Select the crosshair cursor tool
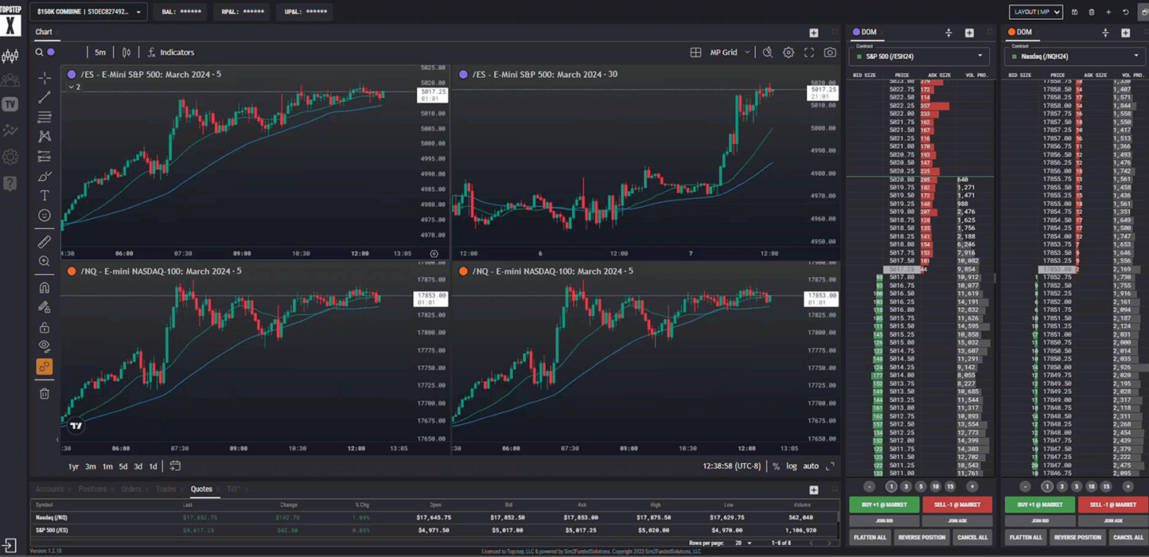The image size is (1149, 557). [45, 78]
